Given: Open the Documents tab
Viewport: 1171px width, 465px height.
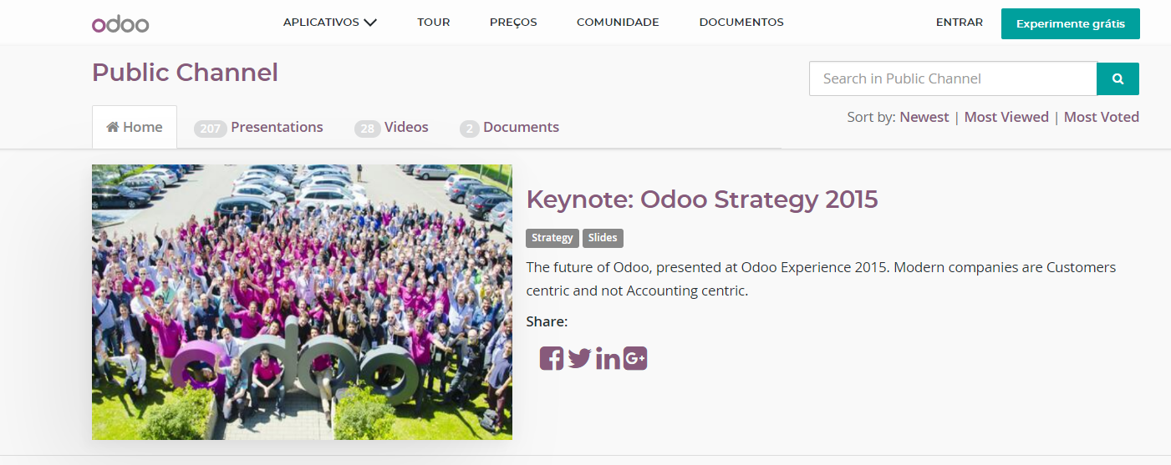Looking at the screenshot, I should point(510,128).
